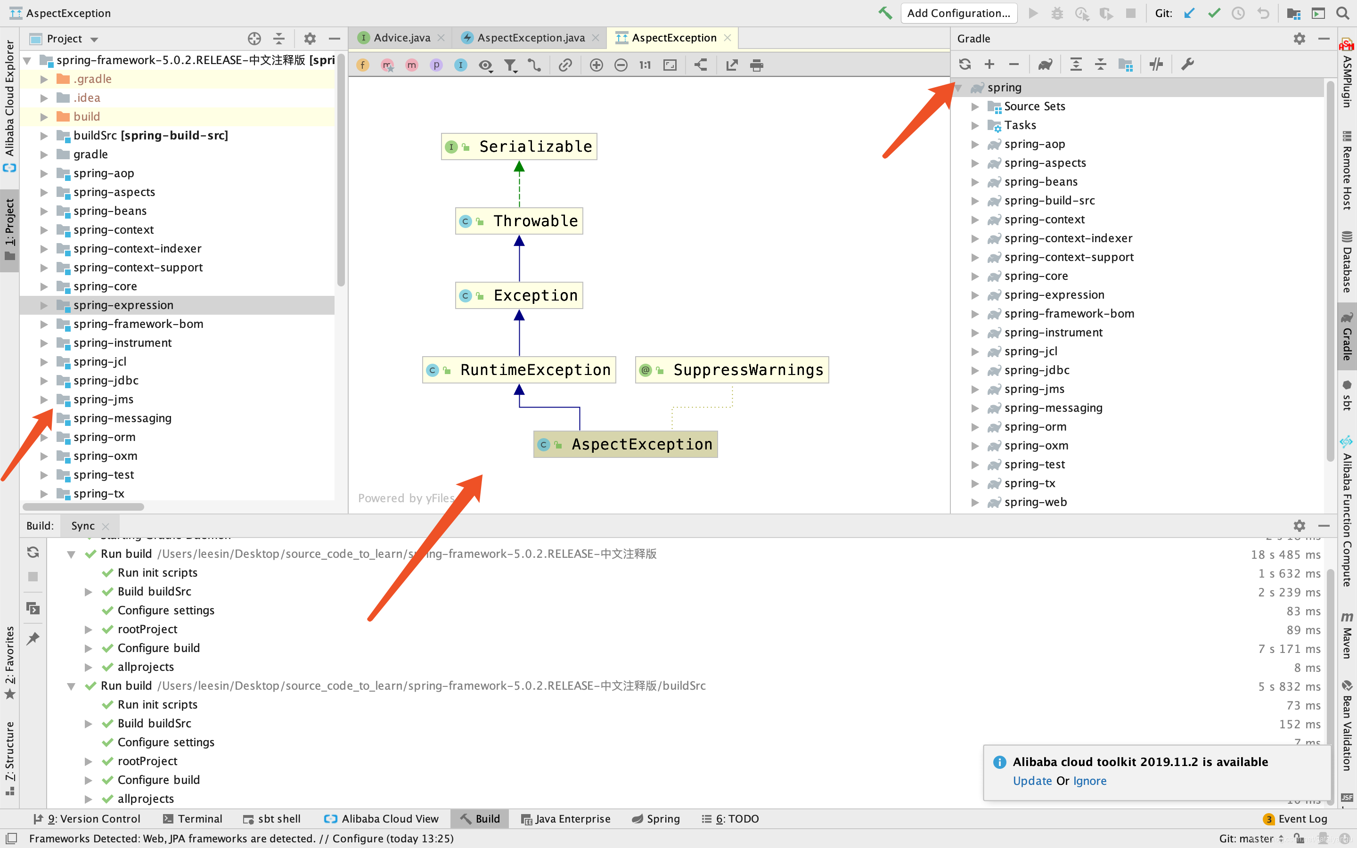Click the Project tree vertical scrollbar
The width and height of the screenshot is (1357, 848).
tap(340, 171)
